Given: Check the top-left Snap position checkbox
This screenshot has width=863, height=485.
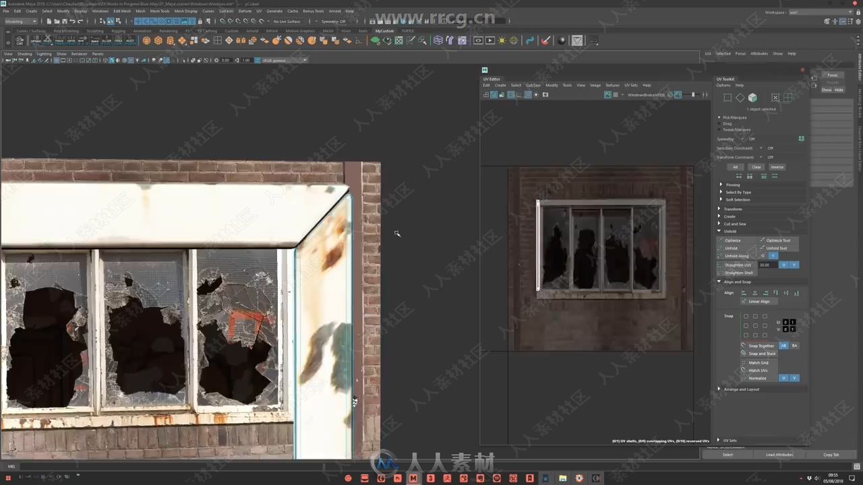Looking at the screenshot, I should pyautogui.click(x=746, y=316).
